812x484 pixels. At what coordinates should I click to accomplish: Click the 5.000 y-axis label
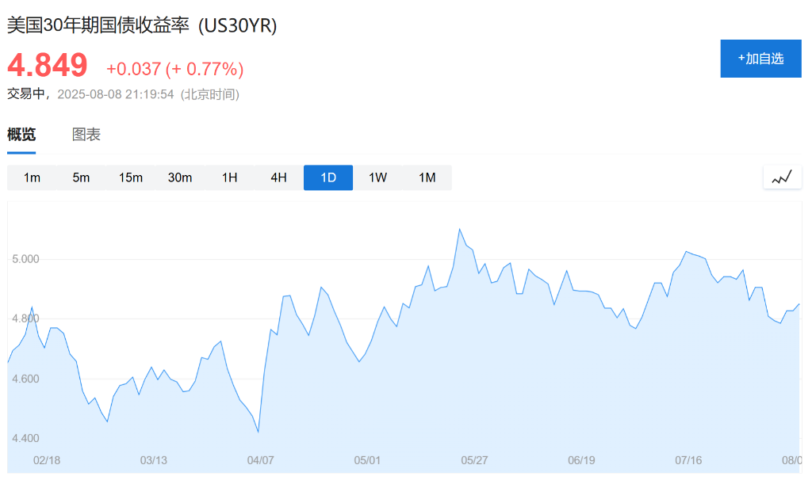(25, 259)
